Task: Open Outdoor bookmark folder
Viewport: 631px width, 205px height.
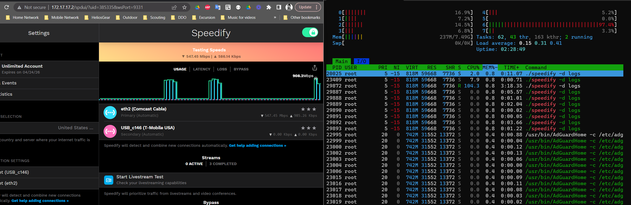Action: [127, 18]
